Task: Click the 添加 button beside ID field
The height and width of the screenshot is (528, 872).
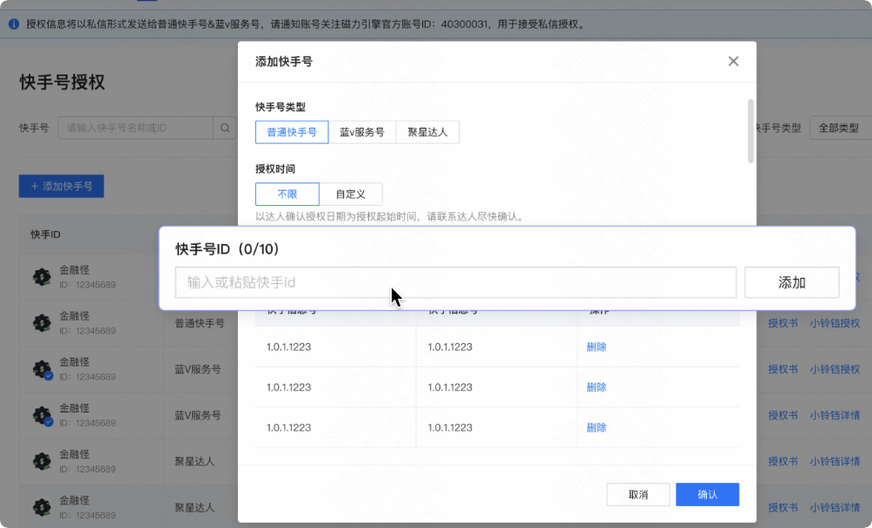Action: pos(791,282)
